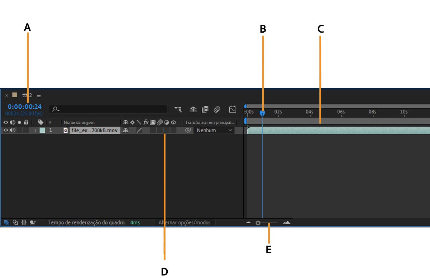
Task: Enable Motion Blur for the composition
Action: (217, 109)
